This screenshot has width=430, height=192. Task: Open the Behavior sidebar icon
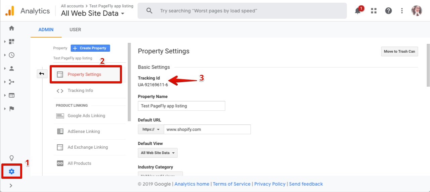point(11,95)
